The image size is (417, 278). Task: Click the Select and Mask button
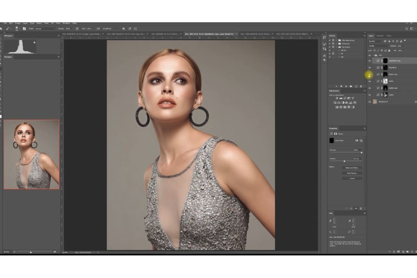[x=352, y=168]
